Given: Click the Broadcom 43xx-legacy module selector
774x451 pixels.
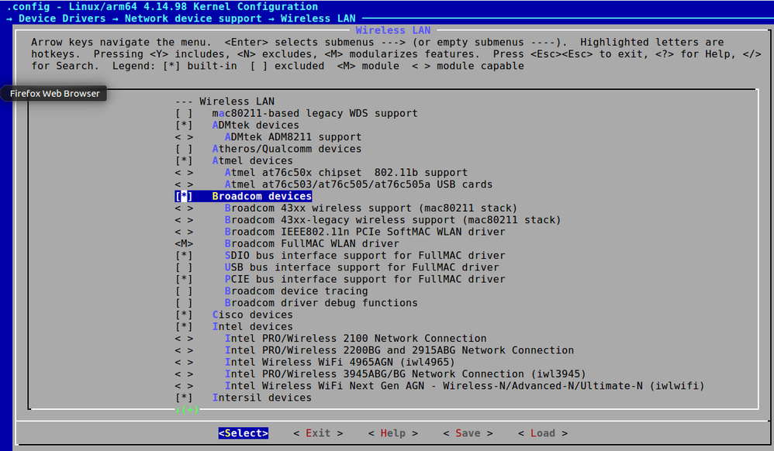Looking at the screenshot, I should coord(184,220).
